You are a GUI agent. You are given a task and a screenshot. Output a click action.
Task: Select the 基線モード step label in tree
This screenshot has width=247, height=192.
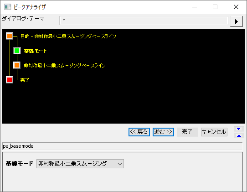35,51
